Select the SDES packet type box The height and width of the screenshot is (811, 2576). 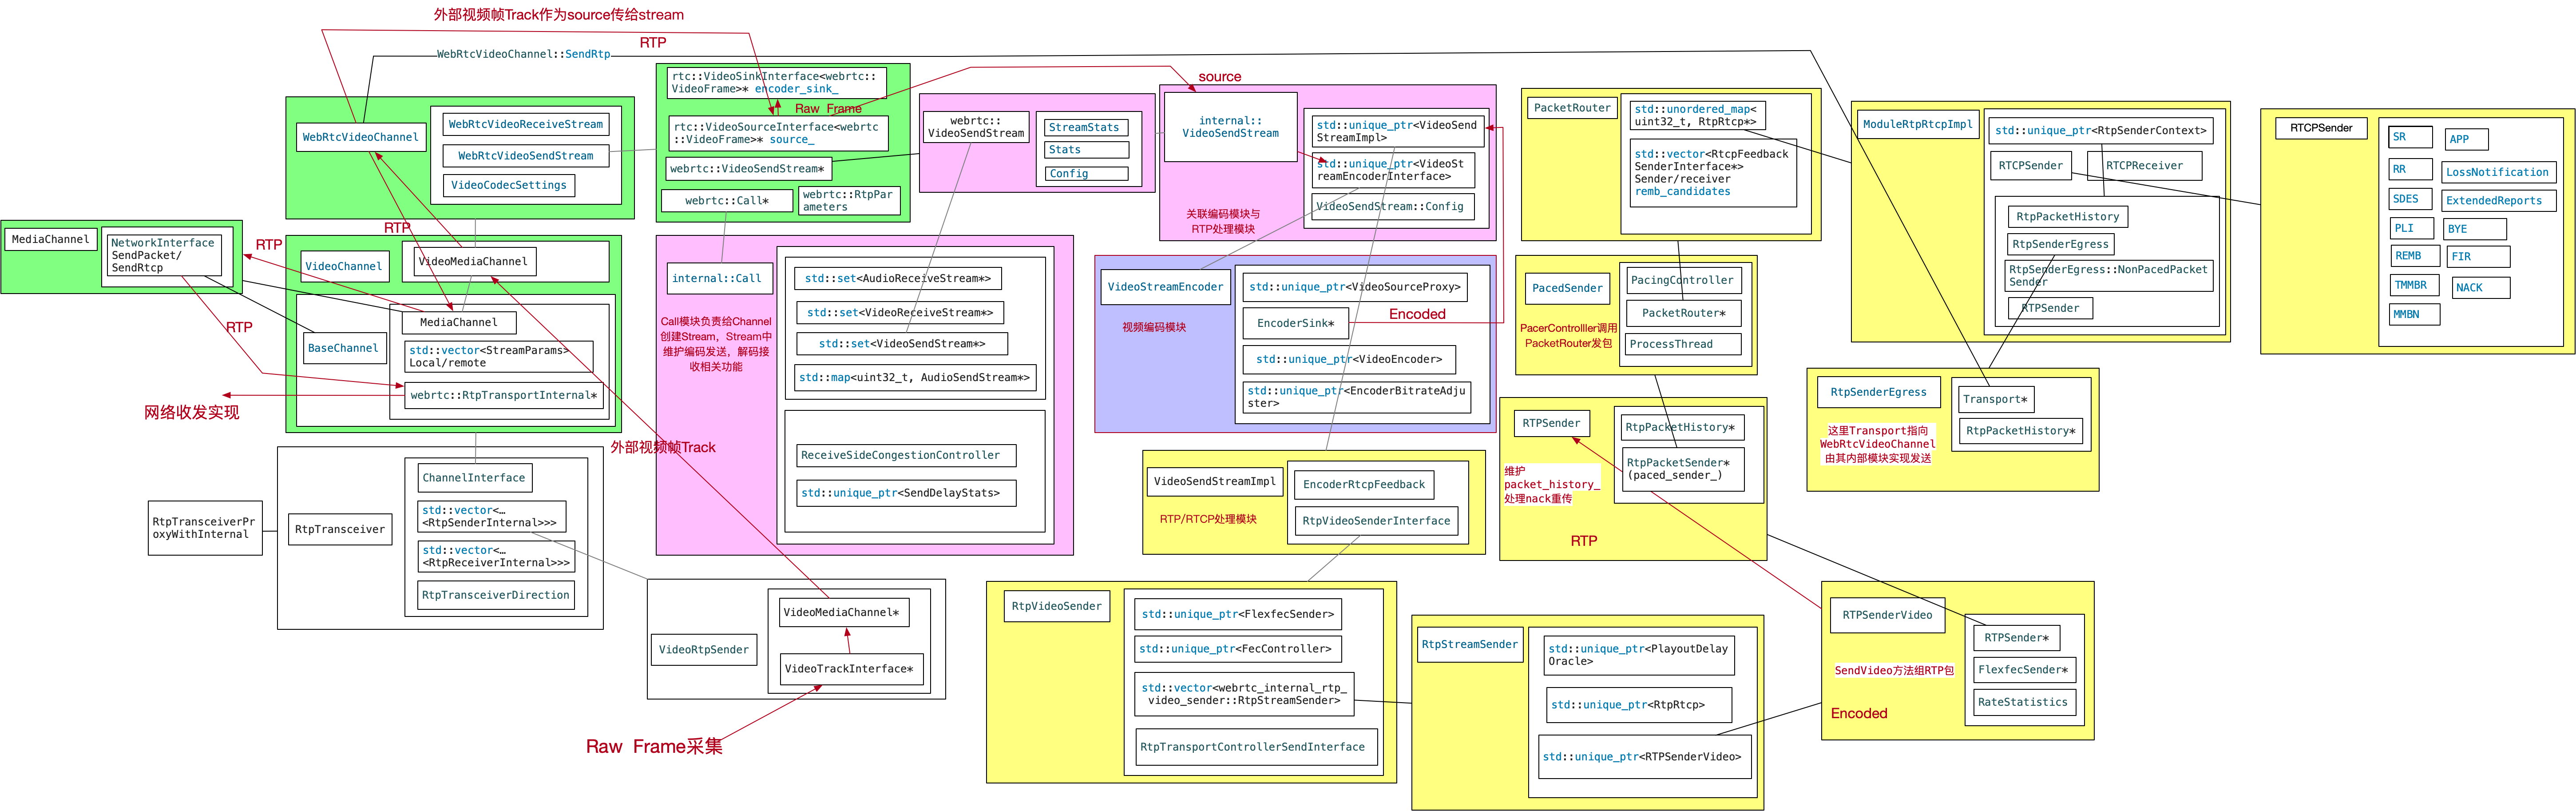tap(2410, 199)
